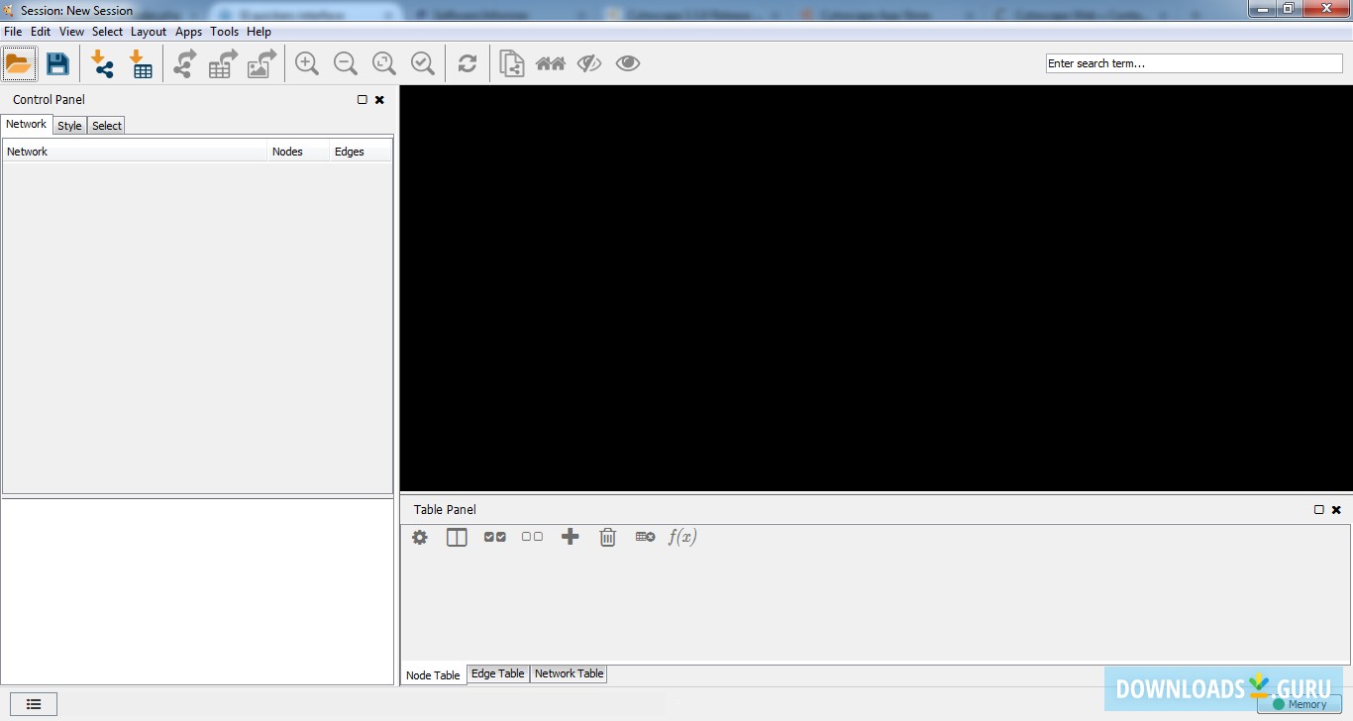Switch to the Select tab in Control Panel

(107, 126)
